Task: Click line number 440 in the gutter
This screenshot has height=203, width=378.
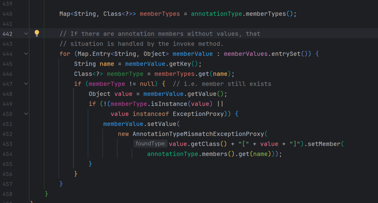Action: pos(7,14)
